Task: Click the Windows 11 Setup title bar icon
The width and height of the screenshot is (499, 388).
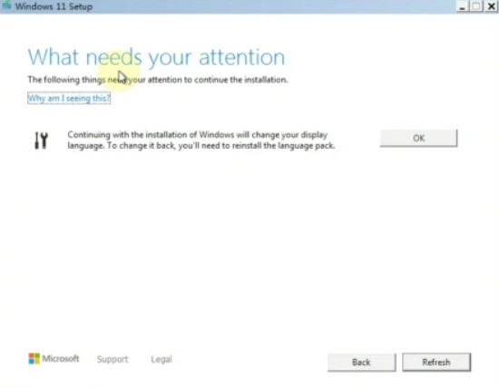Action: 5,5
